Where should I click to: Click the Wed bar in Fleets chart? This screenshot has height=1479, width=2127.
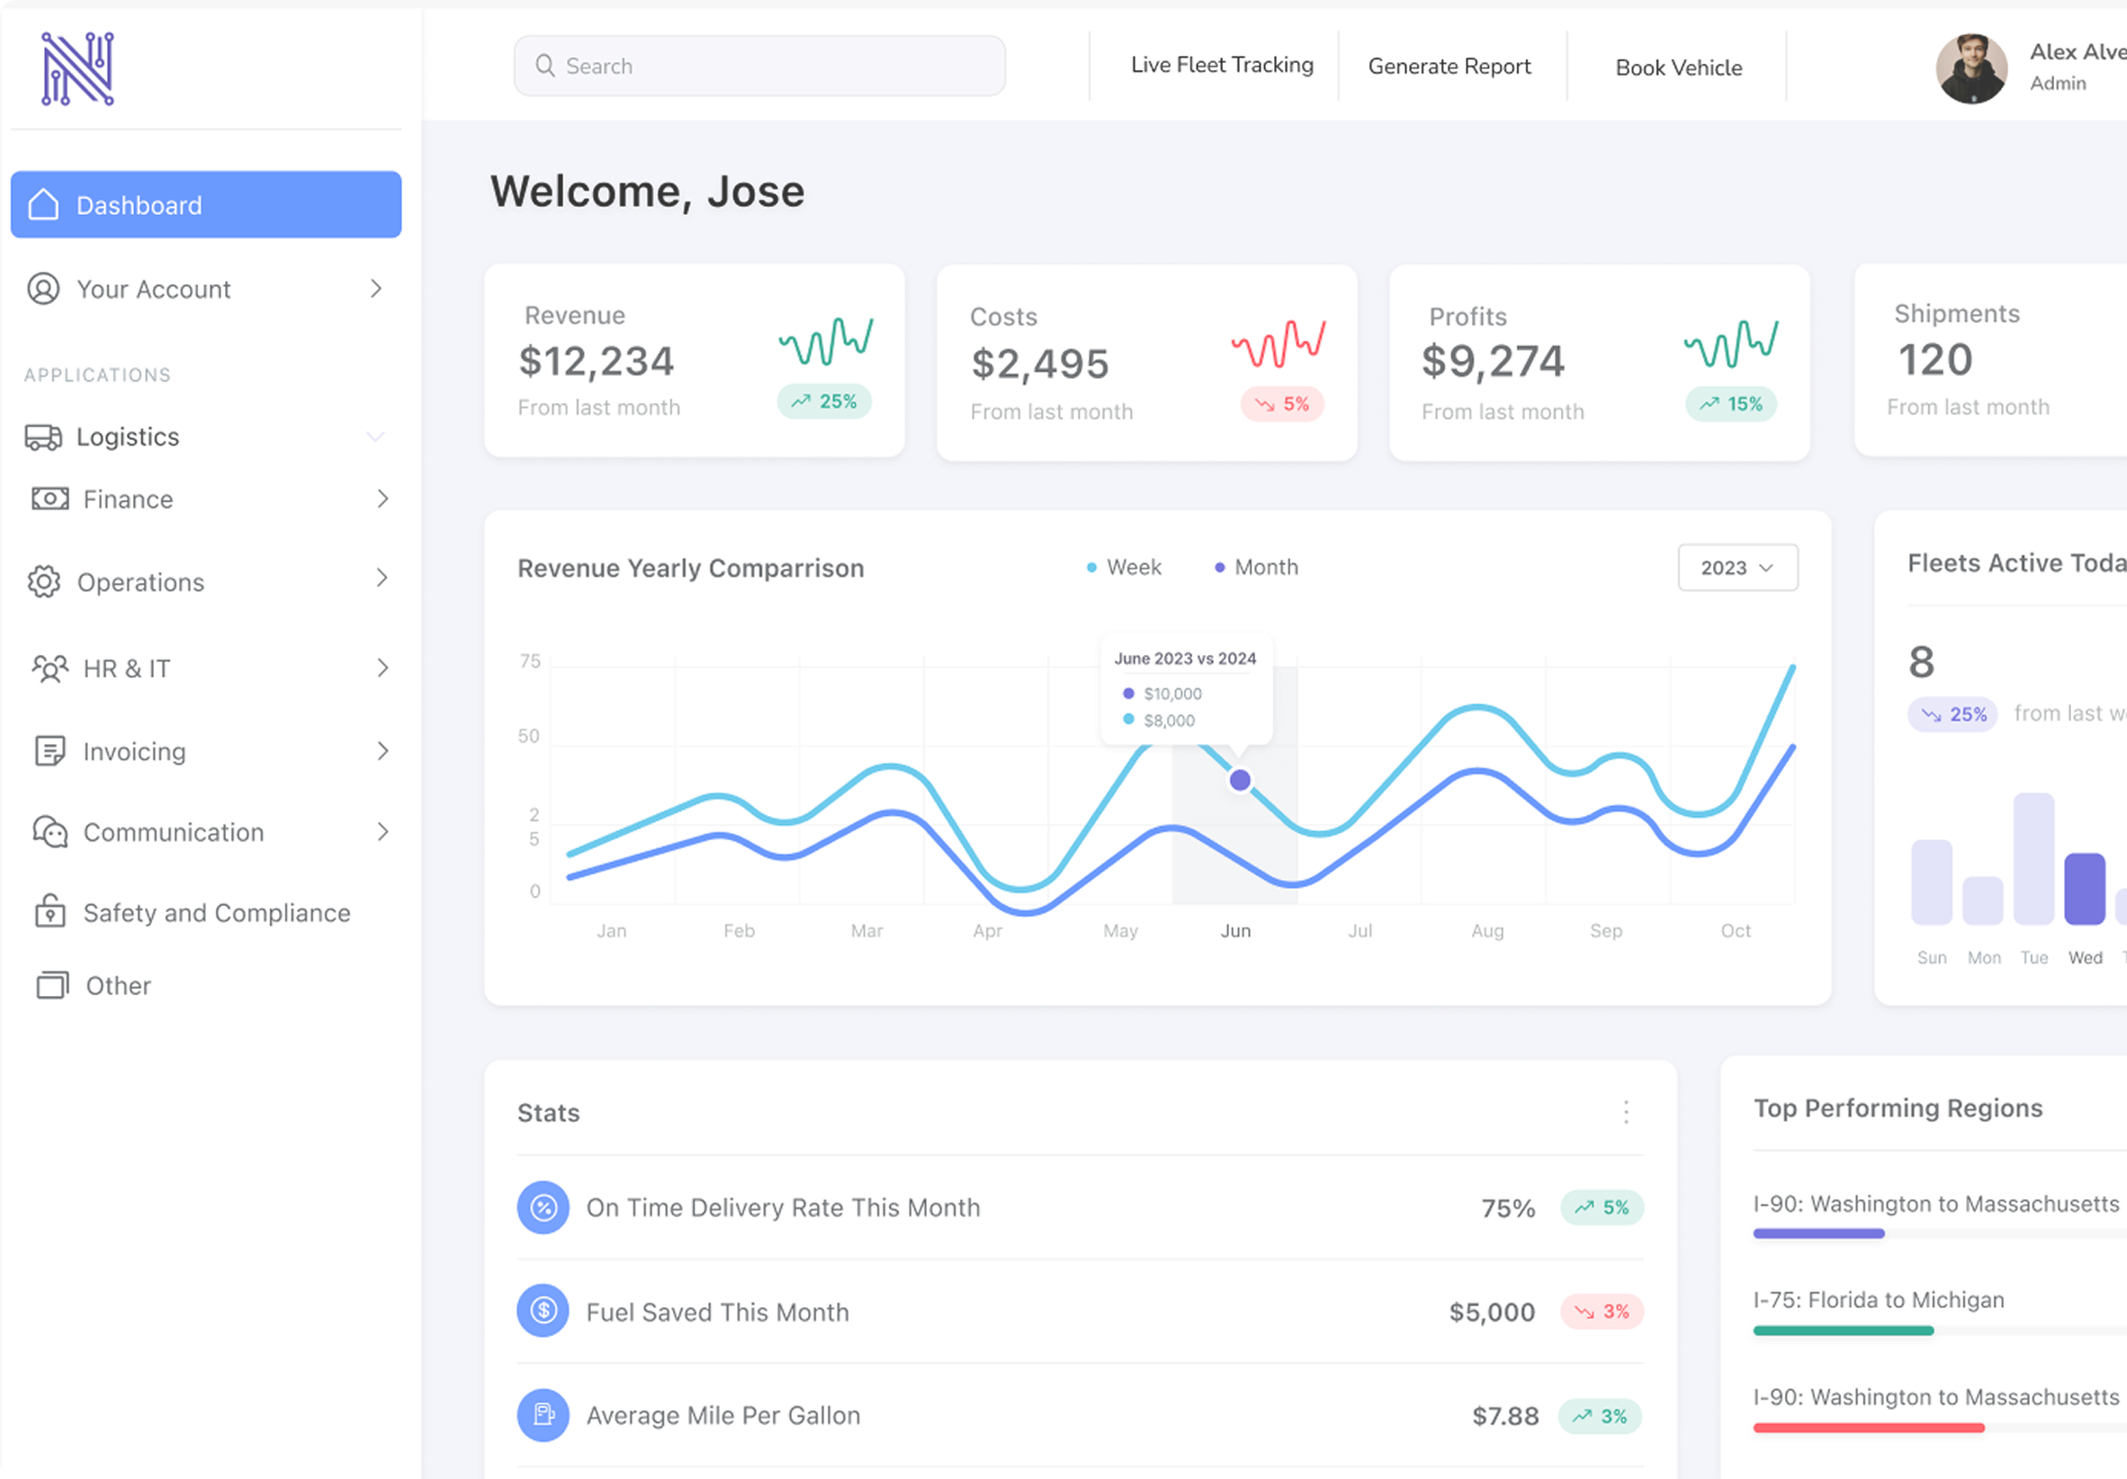click(2085, 888)
